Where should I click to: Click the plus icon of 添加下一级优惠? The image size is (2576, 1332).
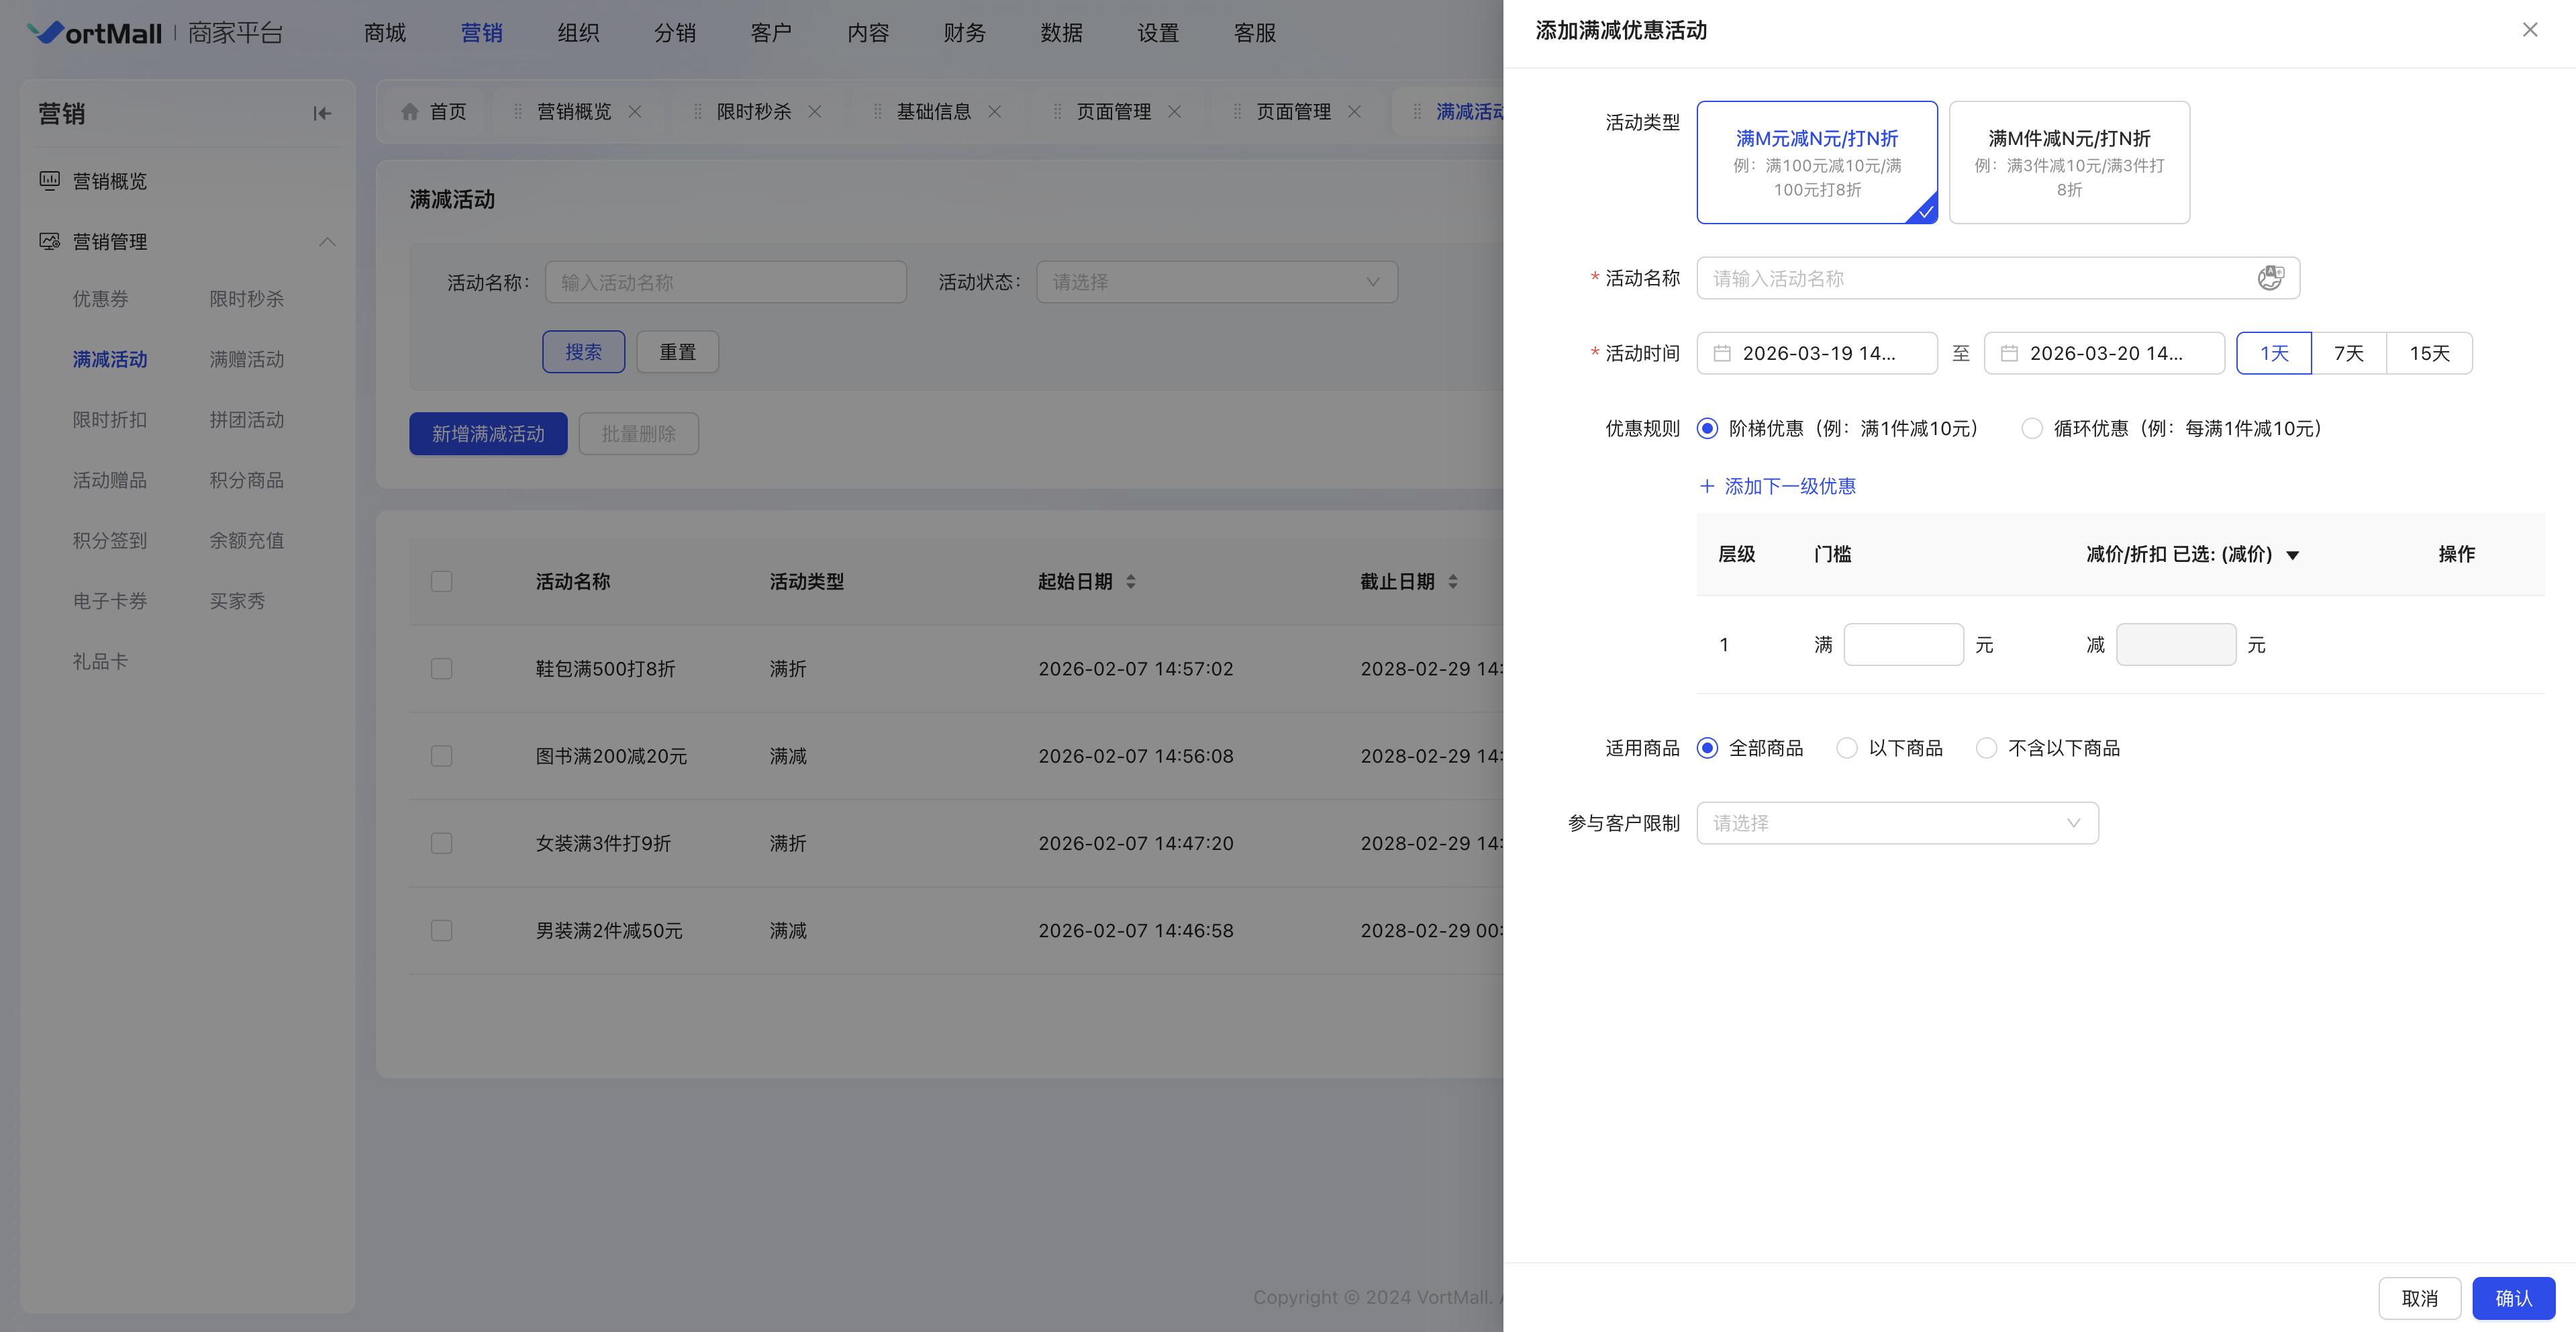pos(1707,486)
